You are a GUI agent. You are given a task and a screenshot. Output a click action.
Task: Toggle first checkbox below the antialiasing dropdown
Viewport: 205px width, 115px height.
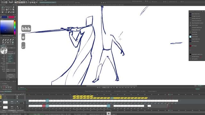(x=7, y=65)
